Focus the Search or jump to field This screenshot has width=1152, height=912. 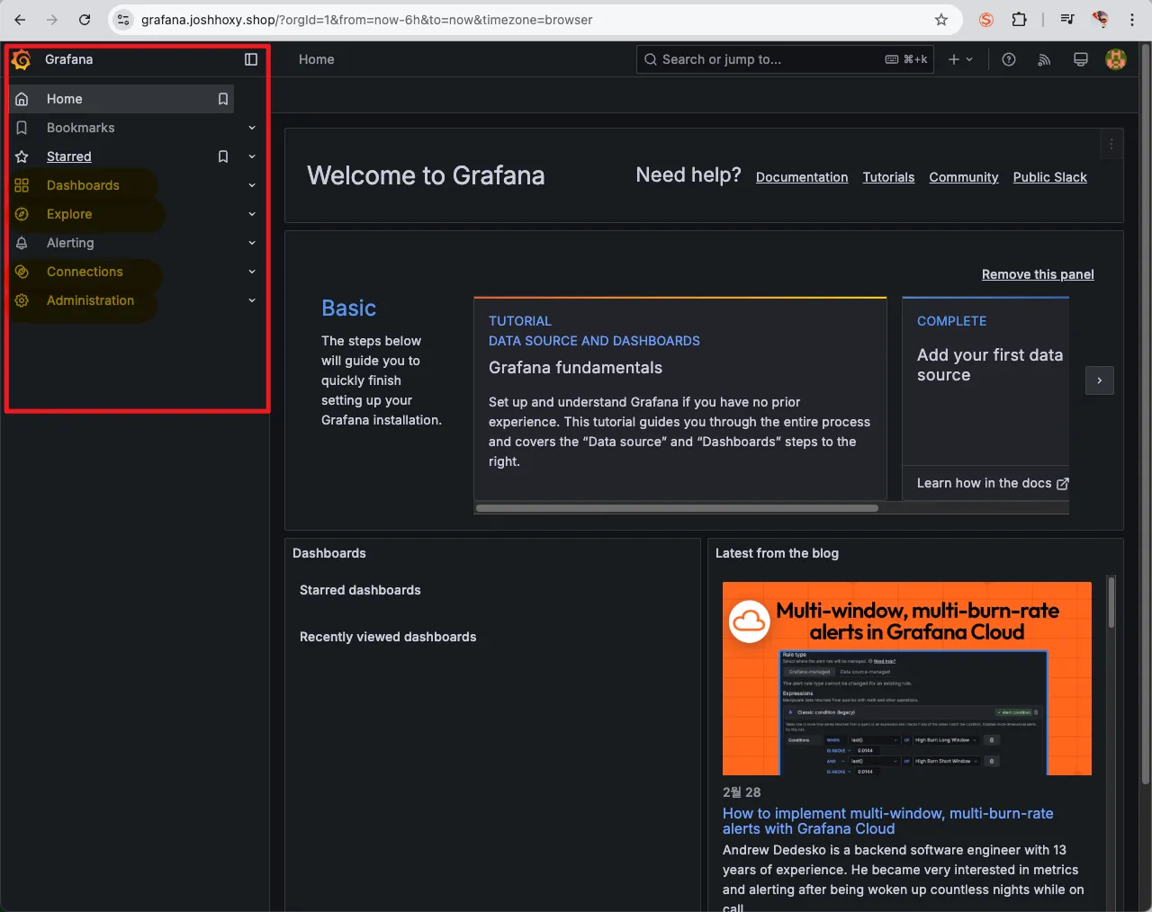pyautogui.click(x=785, y=59)
